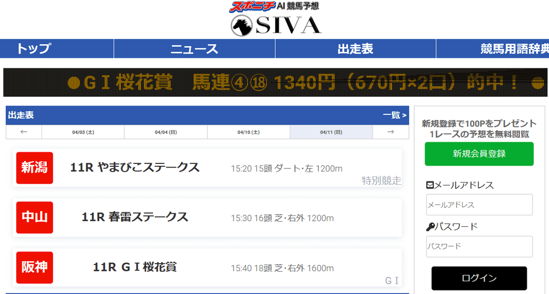This screenshot has height=294, width=549.
Task: Click the GI桜花賞 的中 ticker banner
Action: click(275, 82)
